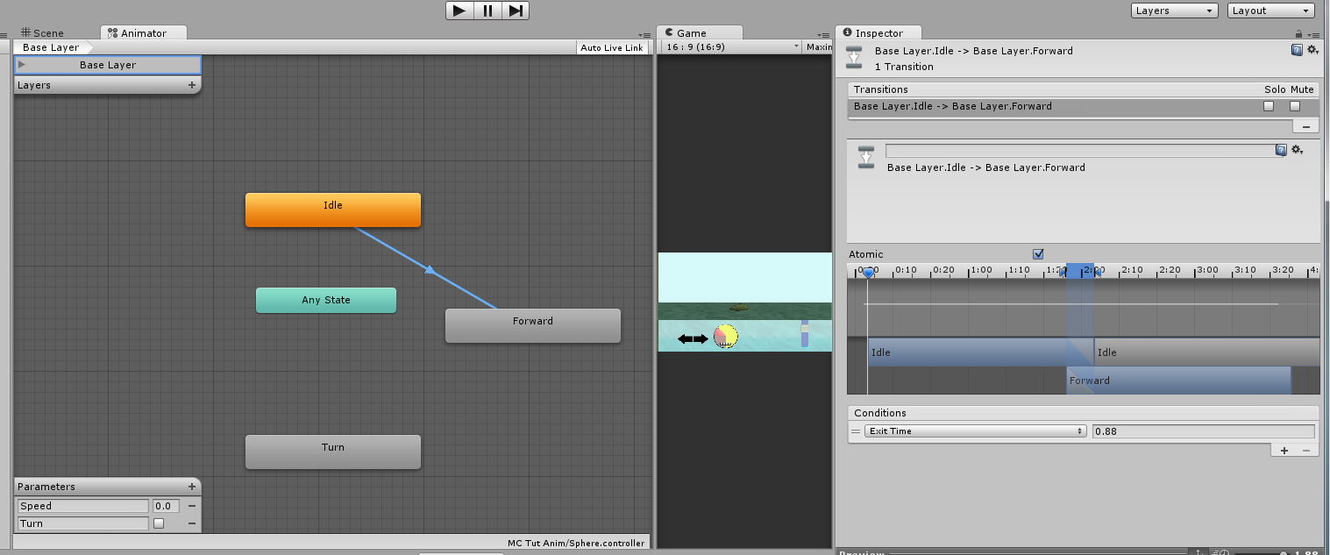Click the condition row drag handle
Viewport: 1330px width, 555px height.
pos(855,431)
